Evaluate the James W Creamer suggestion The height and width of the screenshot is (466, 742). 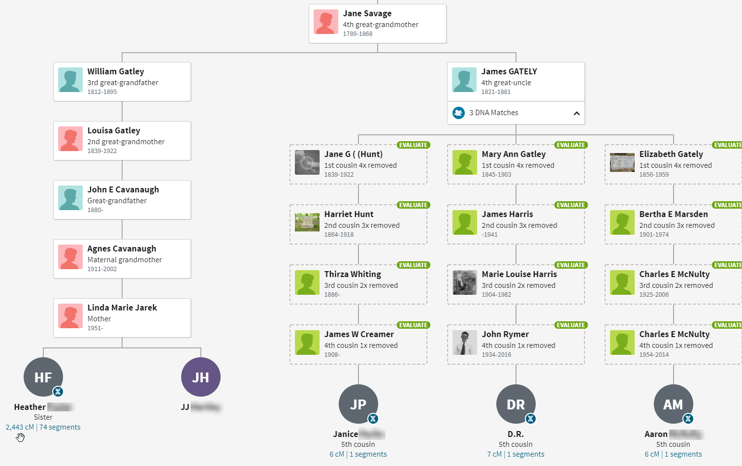pos(413,325)
